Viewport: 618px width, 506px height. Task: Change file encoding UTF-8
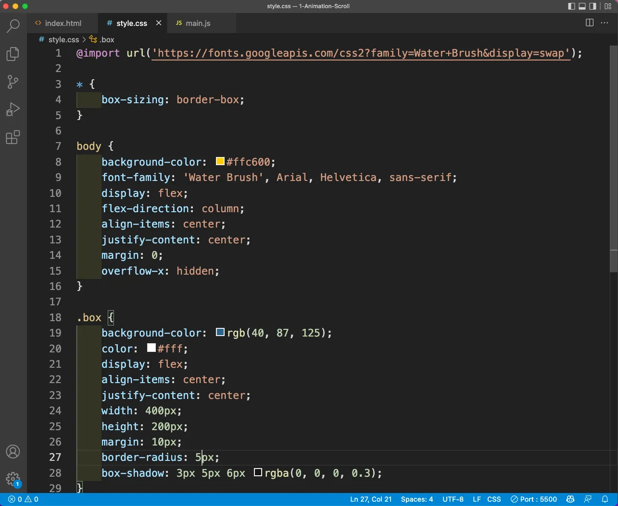pyautogui.click(x=453, y=499)
